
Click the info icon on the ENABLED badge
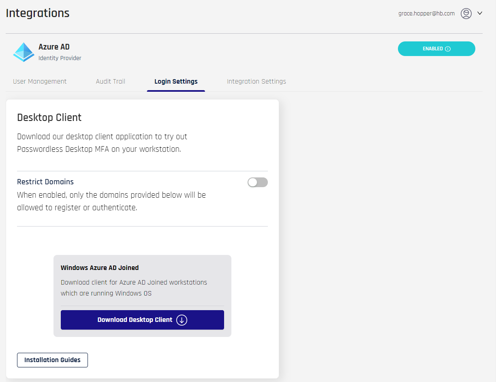(x=448, y=49)
